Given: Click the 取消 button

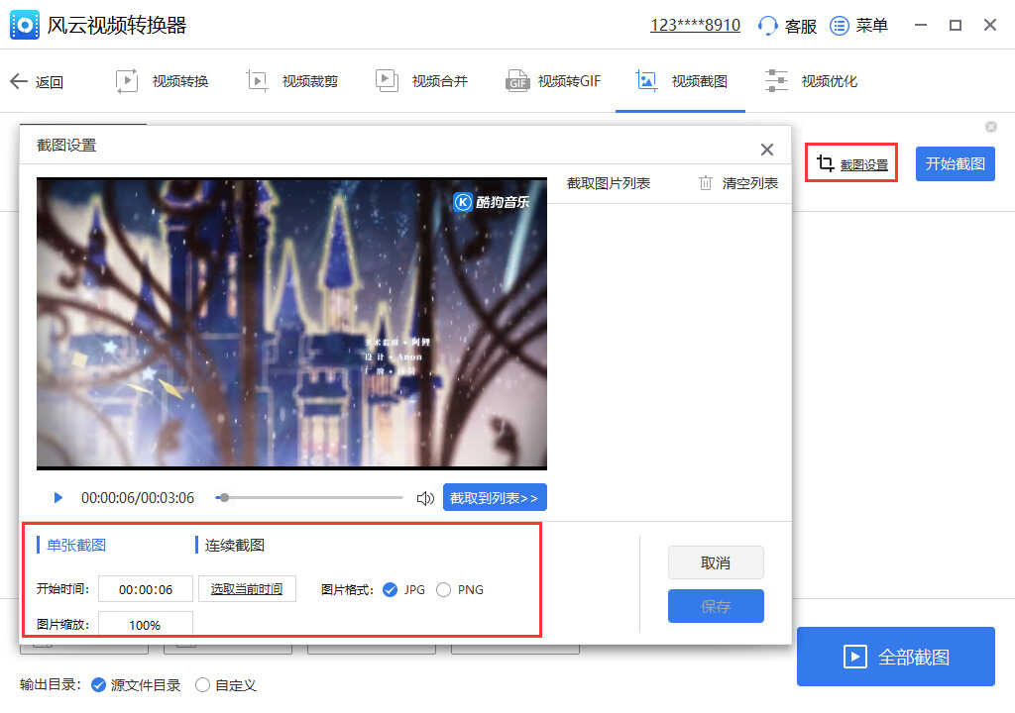Looking at the screenshot, I should [x=716, y=562].
